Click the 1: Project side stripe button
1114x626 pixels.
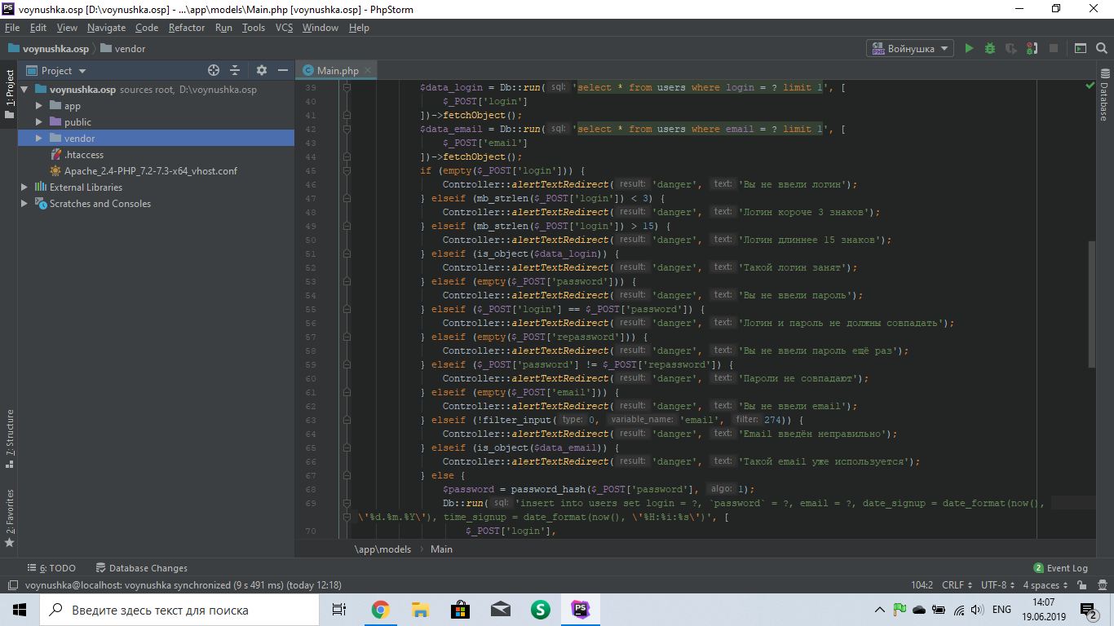click(9, 93)
